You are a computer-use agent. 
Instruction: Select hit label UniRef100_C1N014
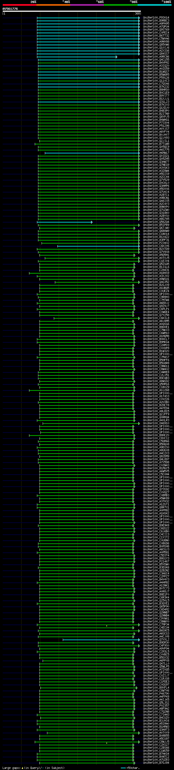156,234
